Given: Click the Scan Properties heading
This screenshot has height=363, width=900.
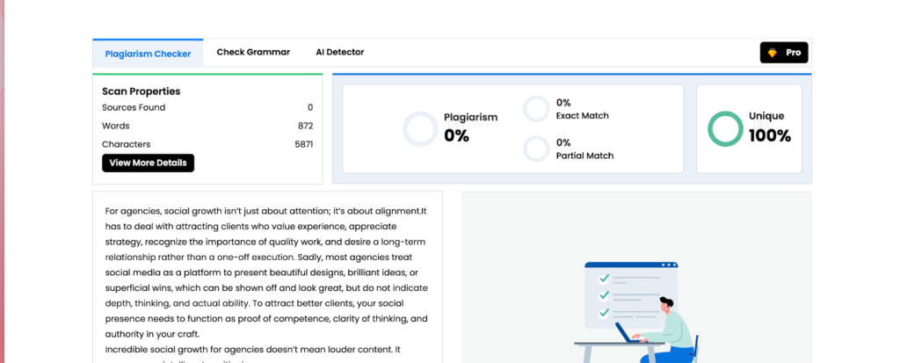Looking at the screenshot, I should tap(141, 91).
